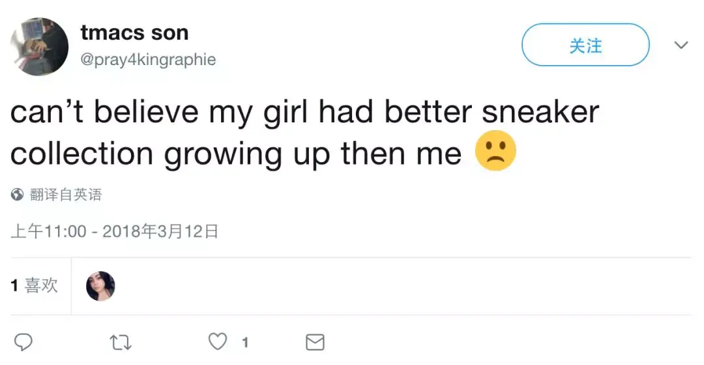Click the reply speech bubble icon
Viewport: 704px width, 365px height.
(x=23, y=342)
